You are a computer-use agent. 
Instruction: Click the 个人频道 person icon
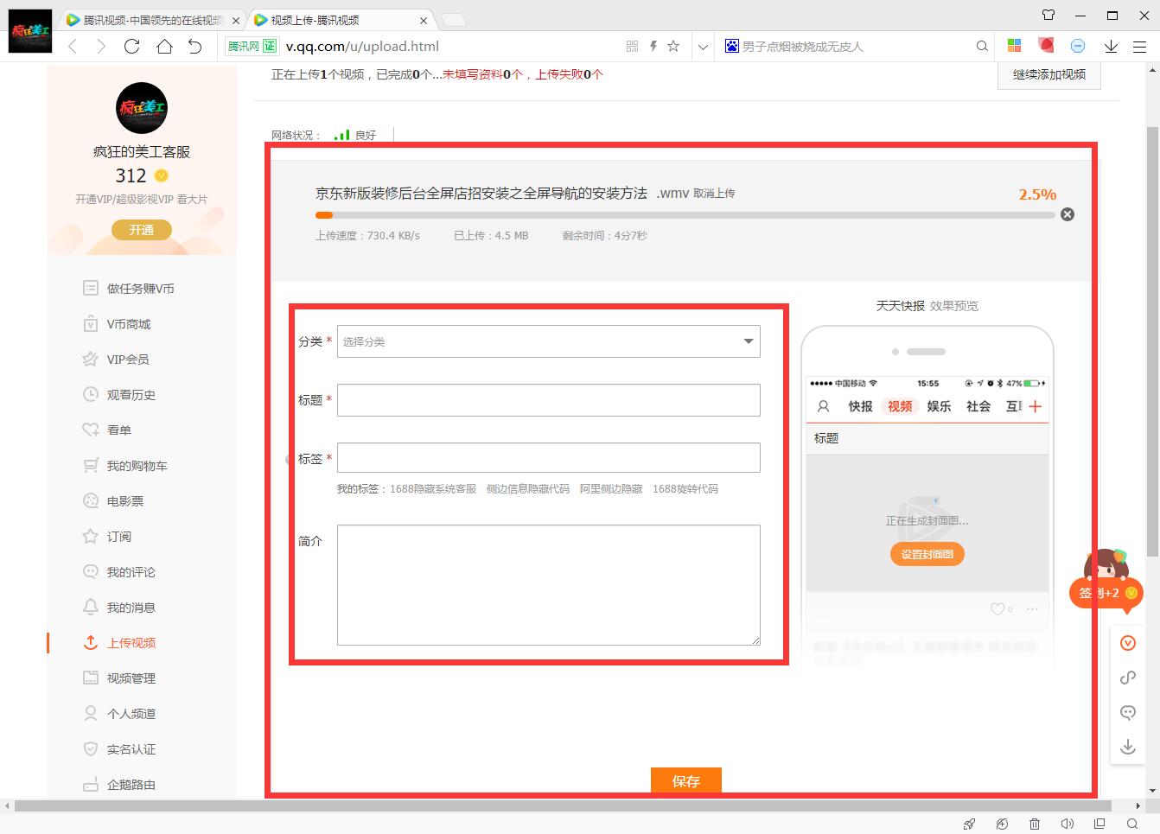tap(90, 713)
